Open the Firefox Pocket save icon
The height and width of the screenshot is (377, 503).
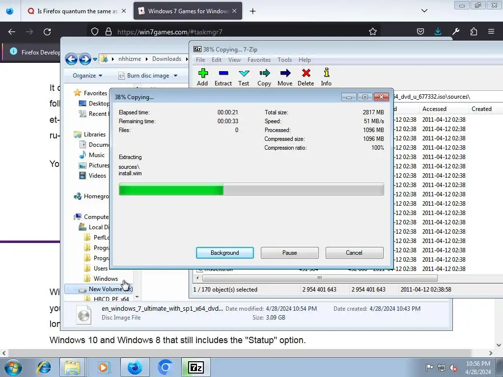(420, 31)
